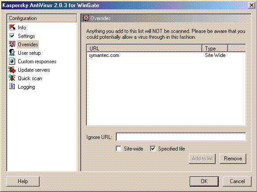Image resolution: width=257 pixels, height=192 pixels.
Task: Enable the Site-wide checkbox
Action: click(118, 149)
